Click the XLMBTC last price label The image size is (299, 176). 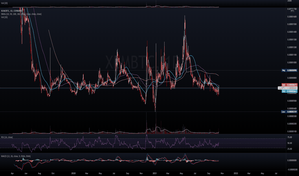pyautogui.click(x=287, y=88)
